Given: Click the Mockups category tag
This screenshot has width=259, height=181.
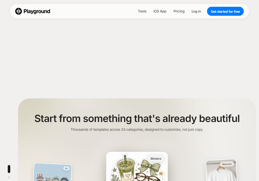Looking at the screenshot, I should click(227, 164).
